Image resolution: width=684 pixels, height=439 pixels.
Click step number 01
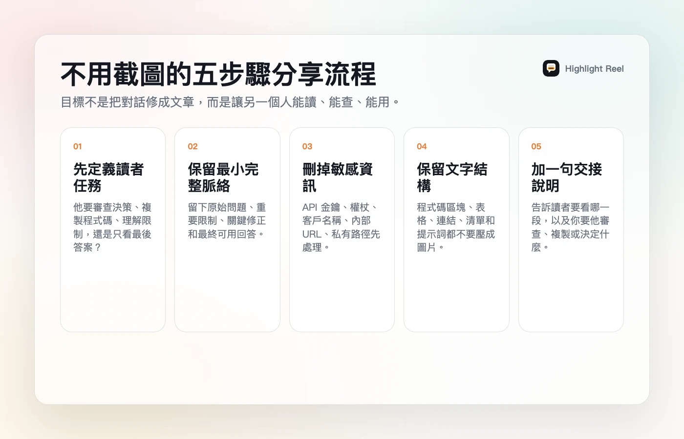[78, 146]
